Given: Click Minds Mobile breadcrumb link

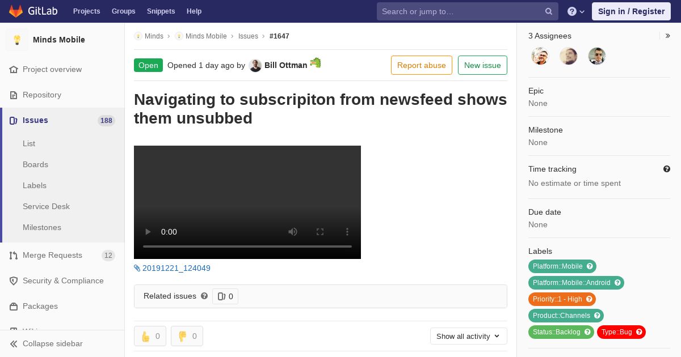Looking at the screenshot, I should click(206, 36).
